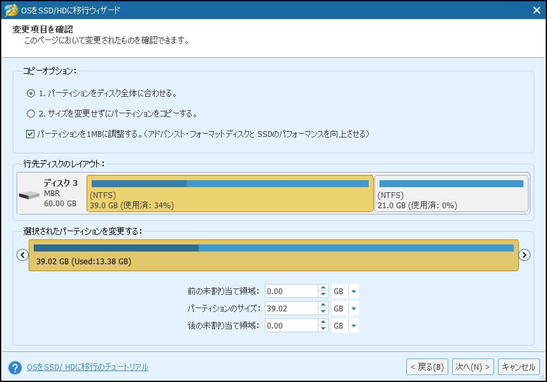
Task: Click the 次へ(N) button
Action: pyautogui.click(x=472, y=366)
